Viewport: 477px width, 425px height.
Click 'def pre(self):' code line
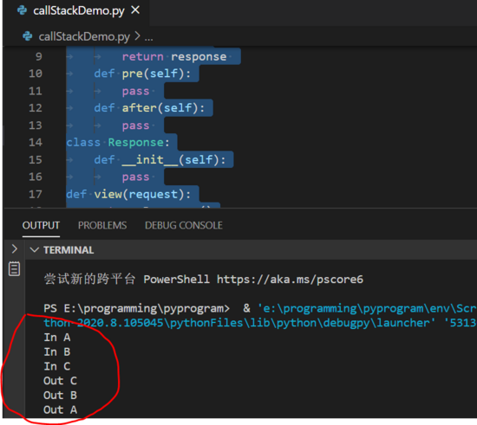click(142, 74)
